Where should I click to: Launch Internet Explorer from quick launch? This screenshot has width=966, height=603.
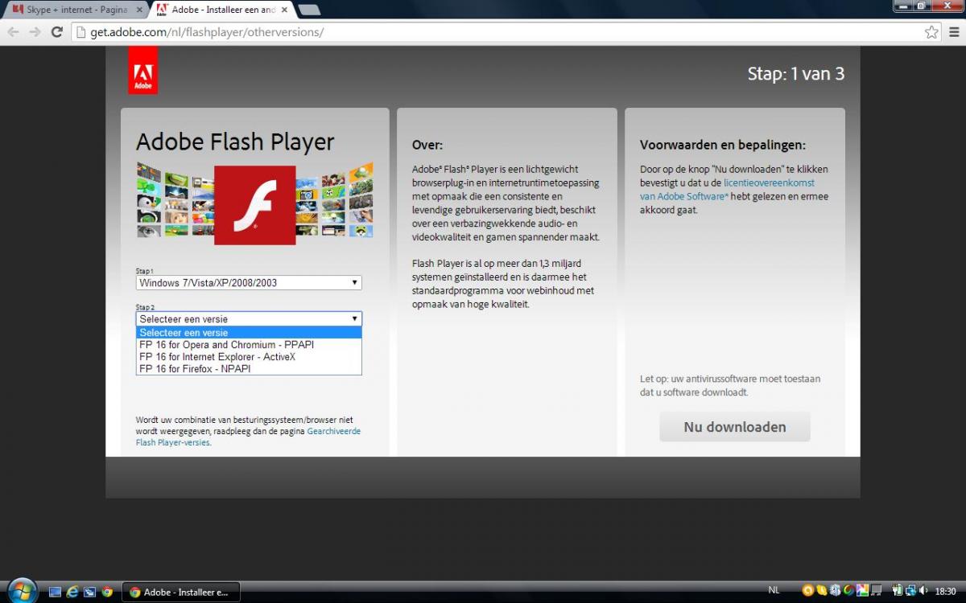[x=72, y=592]
